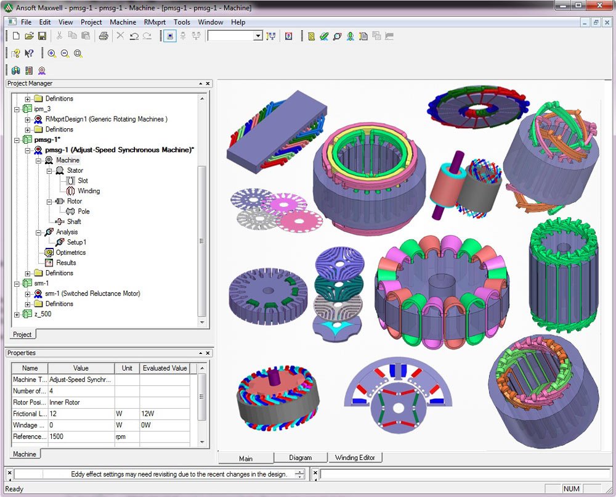
Task: Collapse the ipm_3 project node
Action: point(17,109)
